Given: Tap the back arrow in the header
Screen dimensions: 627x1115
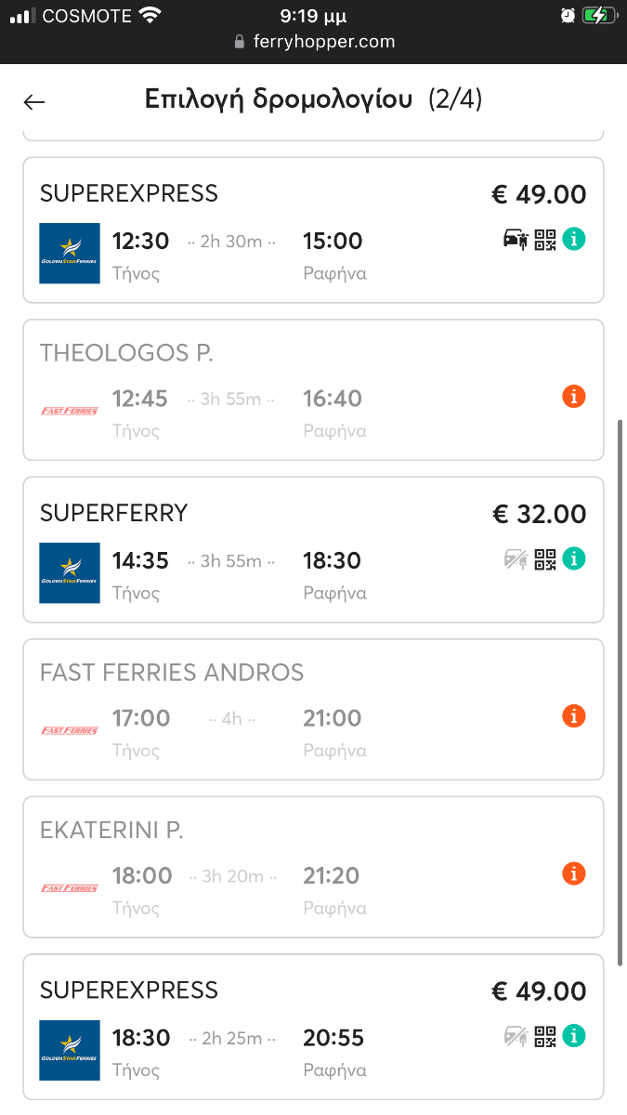Looking at the screenshot, I should pos(34,102).
